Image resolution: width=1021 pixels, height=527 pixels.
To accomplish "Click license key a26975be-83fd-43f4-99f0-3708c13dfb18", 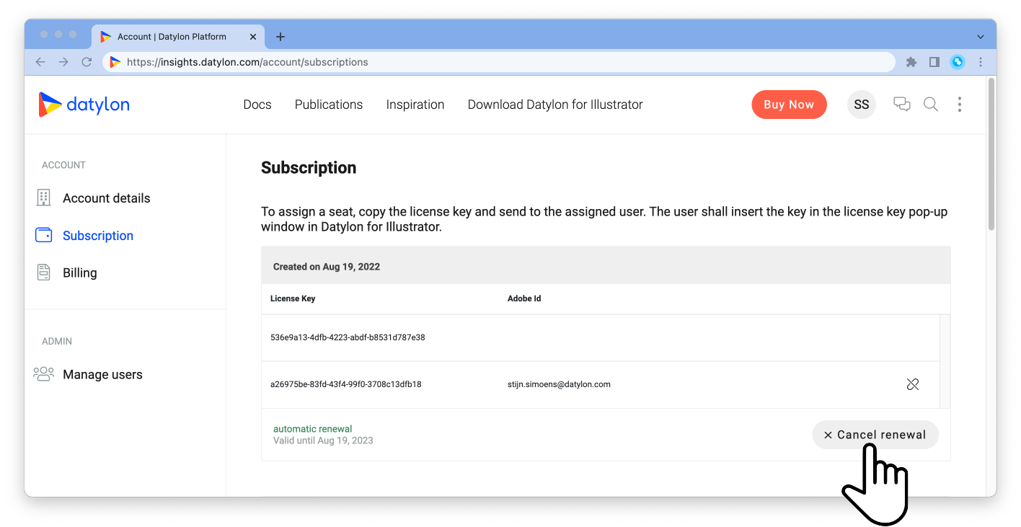I will [346, 384].
